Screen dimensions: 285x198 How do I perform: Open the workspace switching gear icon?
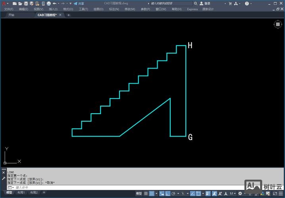240,194
